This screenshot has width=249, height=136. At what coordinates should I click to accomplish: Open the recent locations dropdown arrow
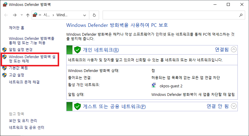[21, 15]
